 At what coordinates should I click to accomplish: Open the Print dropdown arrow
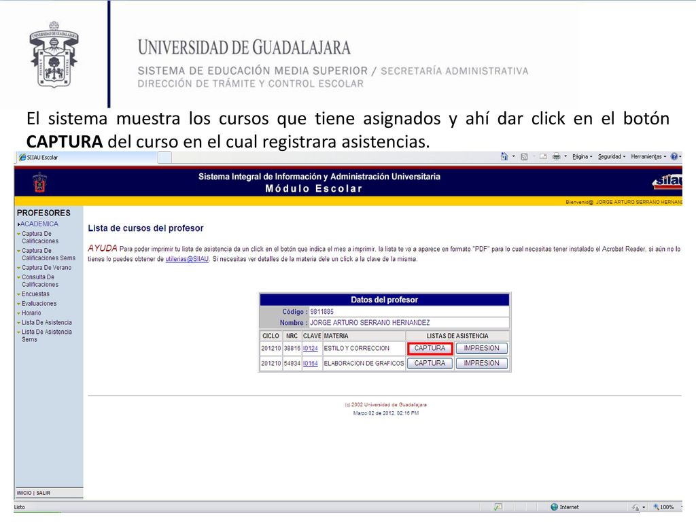[x=565, y=157]
